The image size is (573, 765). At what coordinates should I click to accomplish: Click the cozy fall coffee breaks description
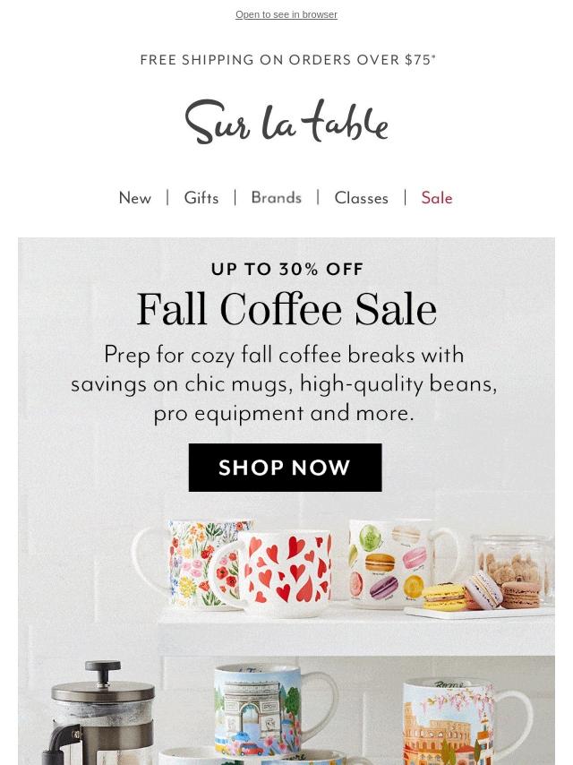click(284, 383)
